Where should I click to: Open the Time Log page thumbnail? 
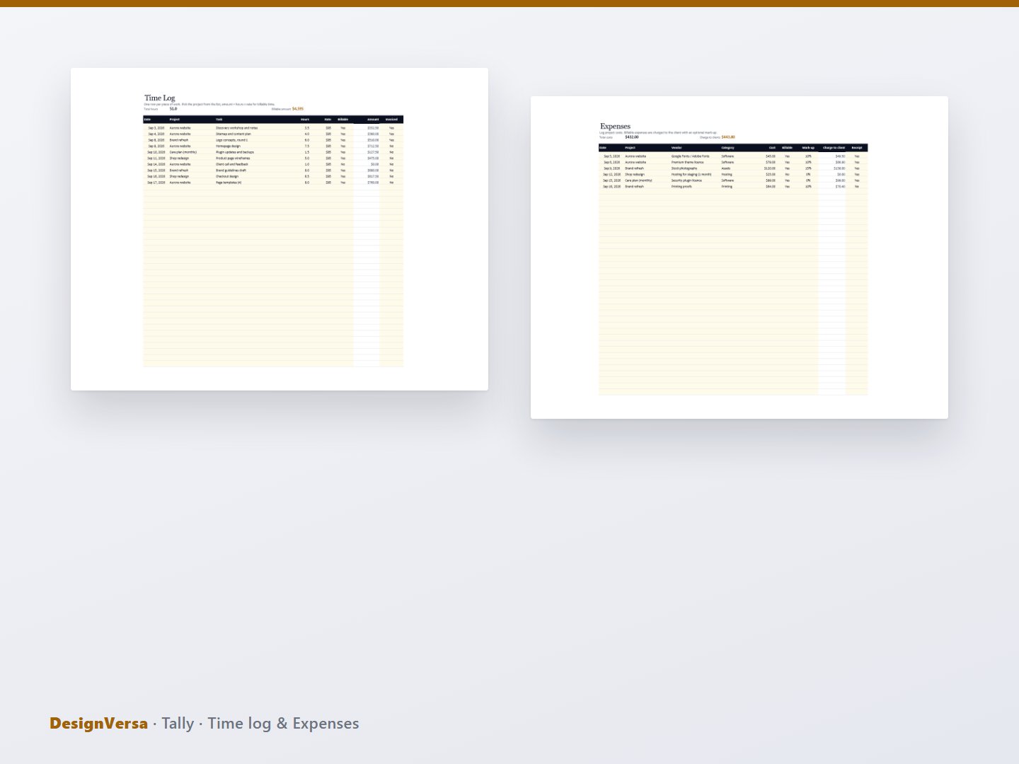pyautogui.click(x=280, y=229)
